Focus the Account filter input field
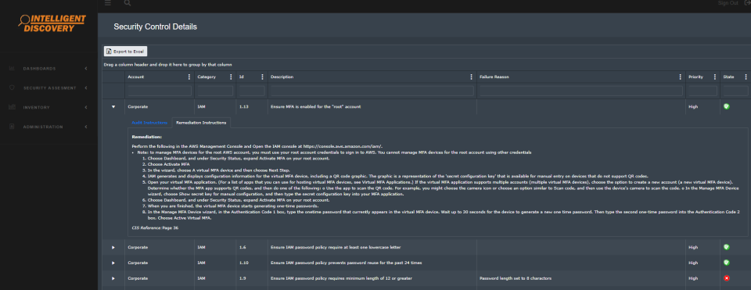 click(159, 91)
